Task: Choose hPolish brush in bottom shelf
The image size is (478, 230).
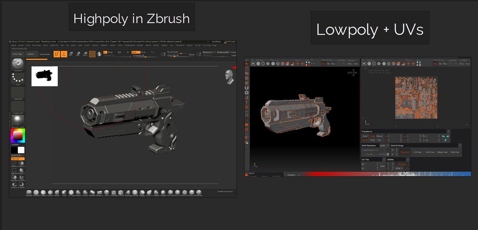Action: coord(78,193)
